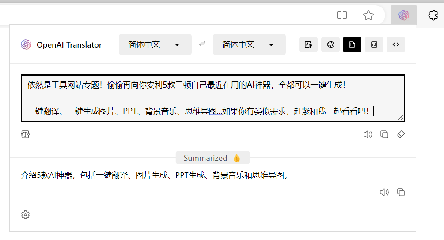This screenshot has height=240, width=444.
Task: Toggle the browser split screen icon
Action: point(342,15)
